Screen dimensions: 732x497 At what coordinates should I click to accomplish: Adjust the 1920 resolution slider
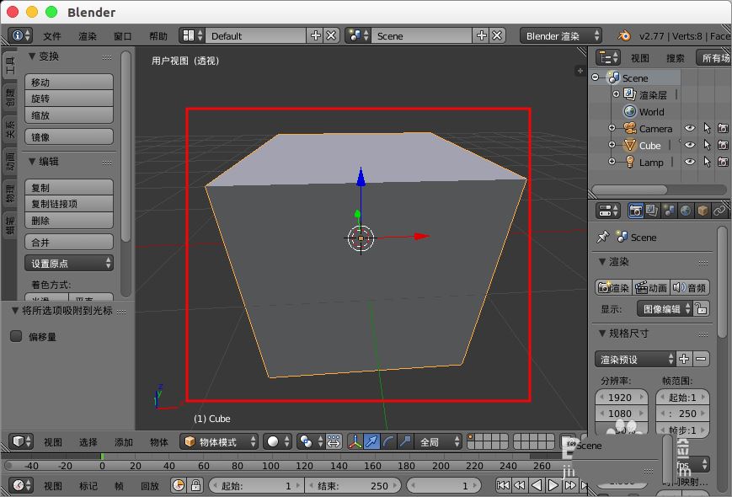[621, 396]
